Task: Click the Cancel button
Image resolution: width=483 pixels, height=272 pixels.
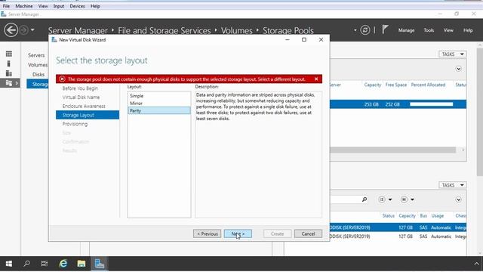Action: coord(308,233)
